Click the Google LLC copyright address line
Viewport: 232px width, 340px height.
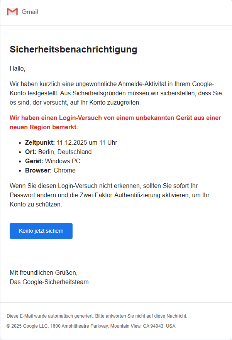click(91, 326)
